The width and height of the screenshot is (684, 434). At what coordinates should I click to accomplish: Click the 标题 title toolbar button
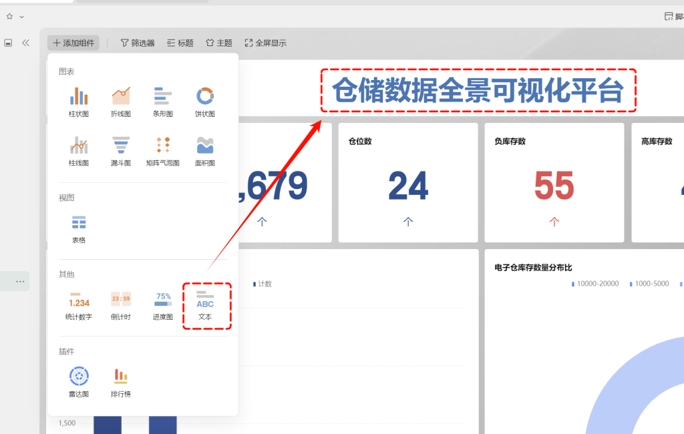180,43
